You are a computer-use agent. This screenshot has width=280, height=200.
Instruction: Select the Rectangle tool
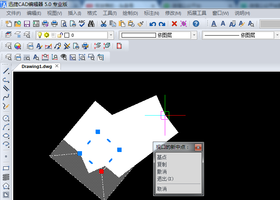6,168
